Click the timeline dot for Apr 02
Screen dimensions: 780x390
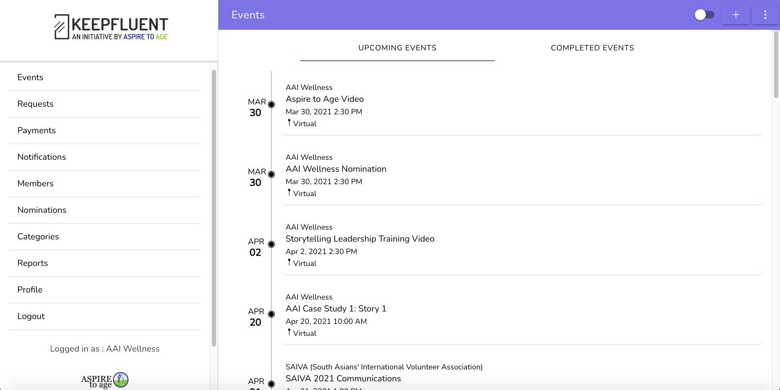(x=271, y=244)
